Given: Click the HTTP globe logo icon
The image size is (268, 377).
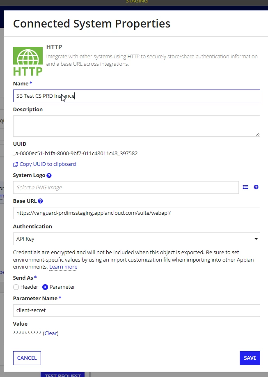Looking at the screenshot, I should (28, 61).
